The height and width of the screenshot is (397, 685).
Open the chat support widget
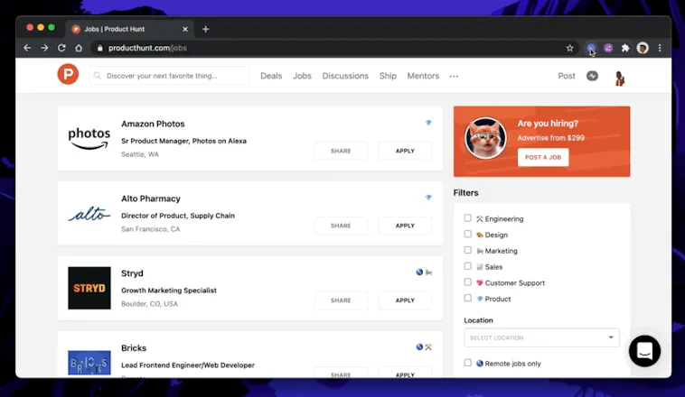tap(644, 351)
